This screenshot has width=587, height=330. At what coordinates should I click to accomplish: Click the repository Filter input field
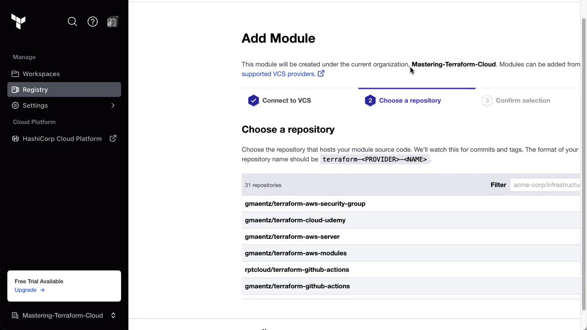click(x=546, y=185)
